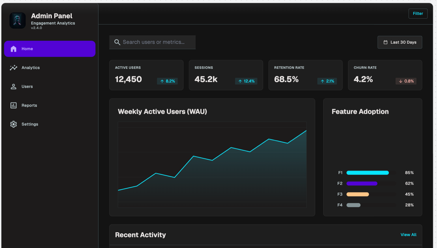This screenshot has height=248, width=437.
Task: Click the magnifier icon in search box
Action: (x=117, y=42)
